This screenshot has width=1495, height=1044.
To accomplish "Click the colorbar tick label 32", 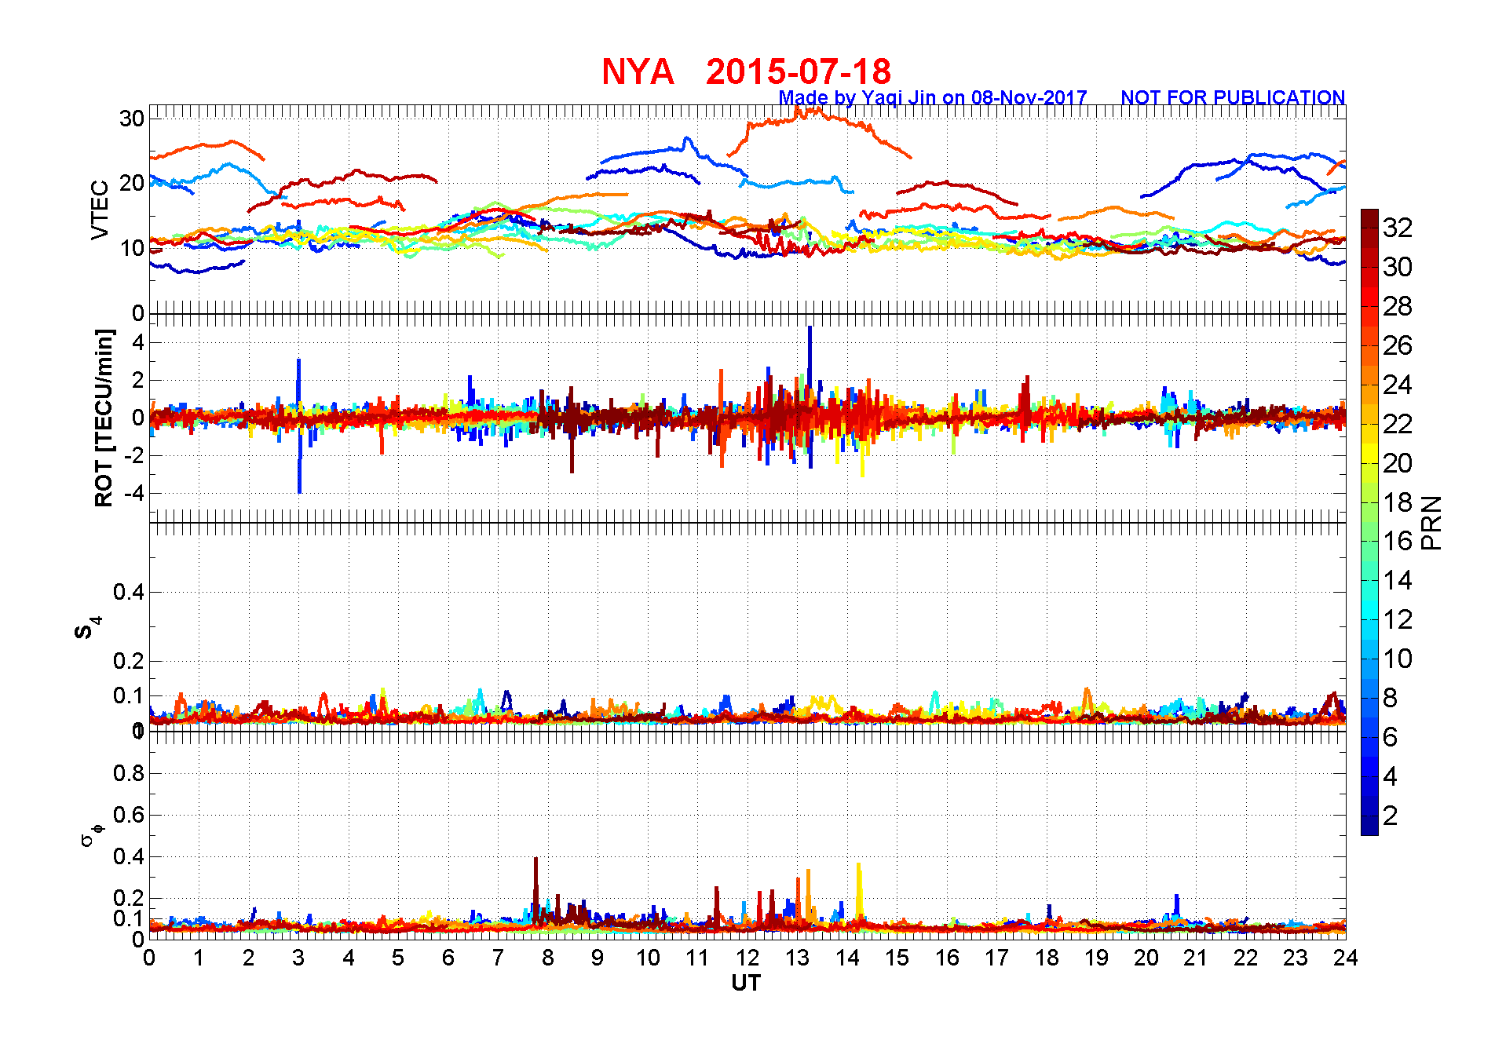I will pos(1398,228).
